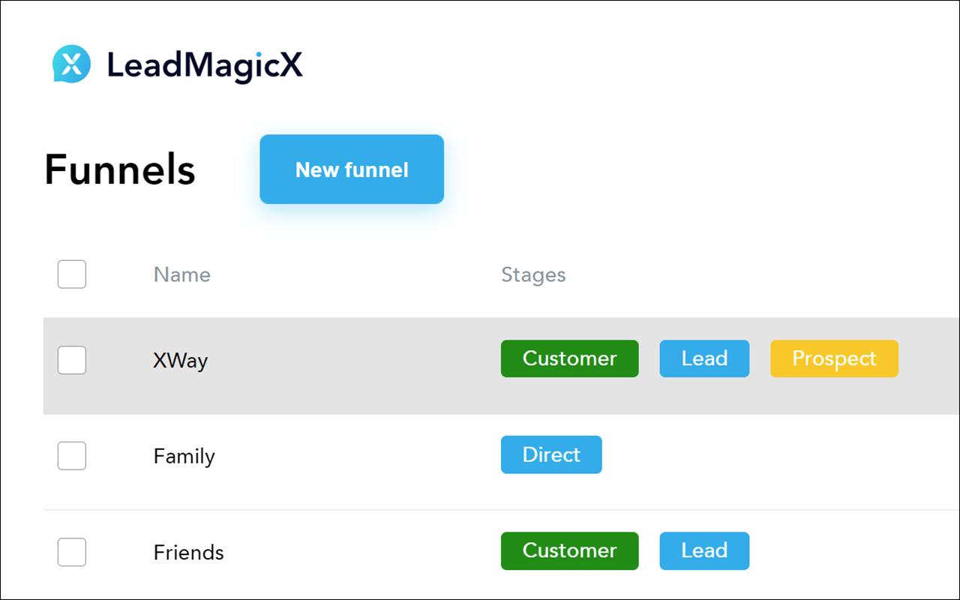Sort by the Name column header
The height and width of the screenshot is (600, 960).
coord(181,274)
